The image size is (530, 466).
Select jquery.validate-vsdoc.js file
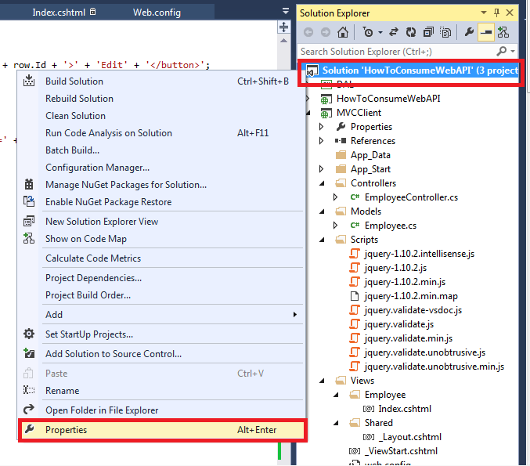click(x=413, y=310)
